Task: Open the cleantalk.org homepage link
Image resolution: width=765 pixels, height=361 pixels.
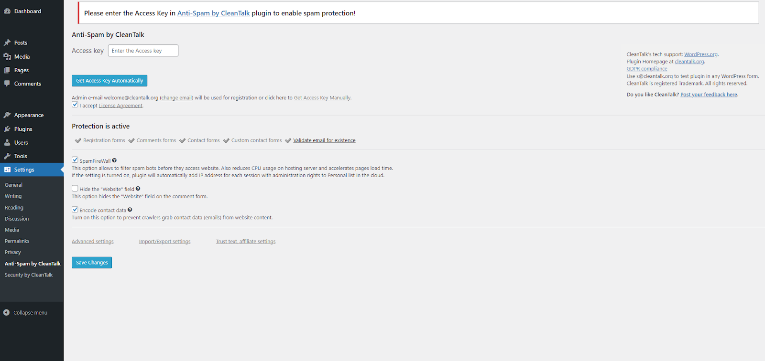Action: [x=689, y=62]
